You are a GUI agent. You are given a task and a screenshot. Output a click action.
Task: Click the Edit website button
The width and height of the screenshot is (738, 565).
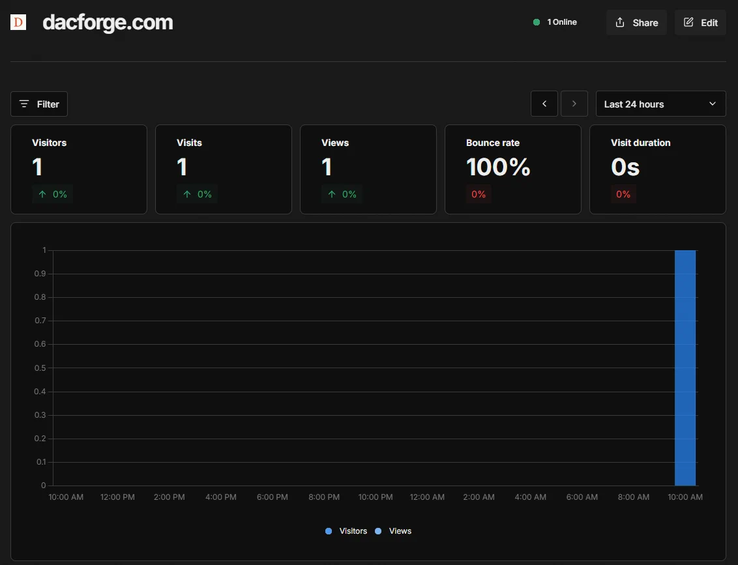coord(700,23)
